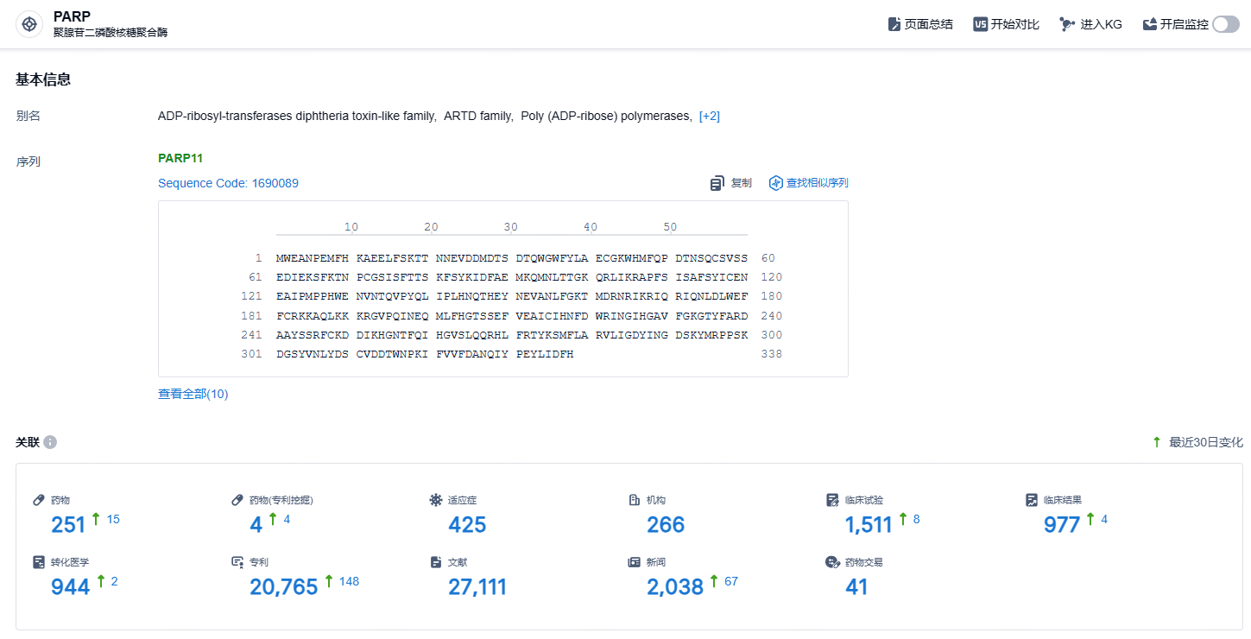Image resolution: width=1251 pixels, height=639 pixels.
Task: Click the alias ARTD family text
Action: tap(478, 116)
